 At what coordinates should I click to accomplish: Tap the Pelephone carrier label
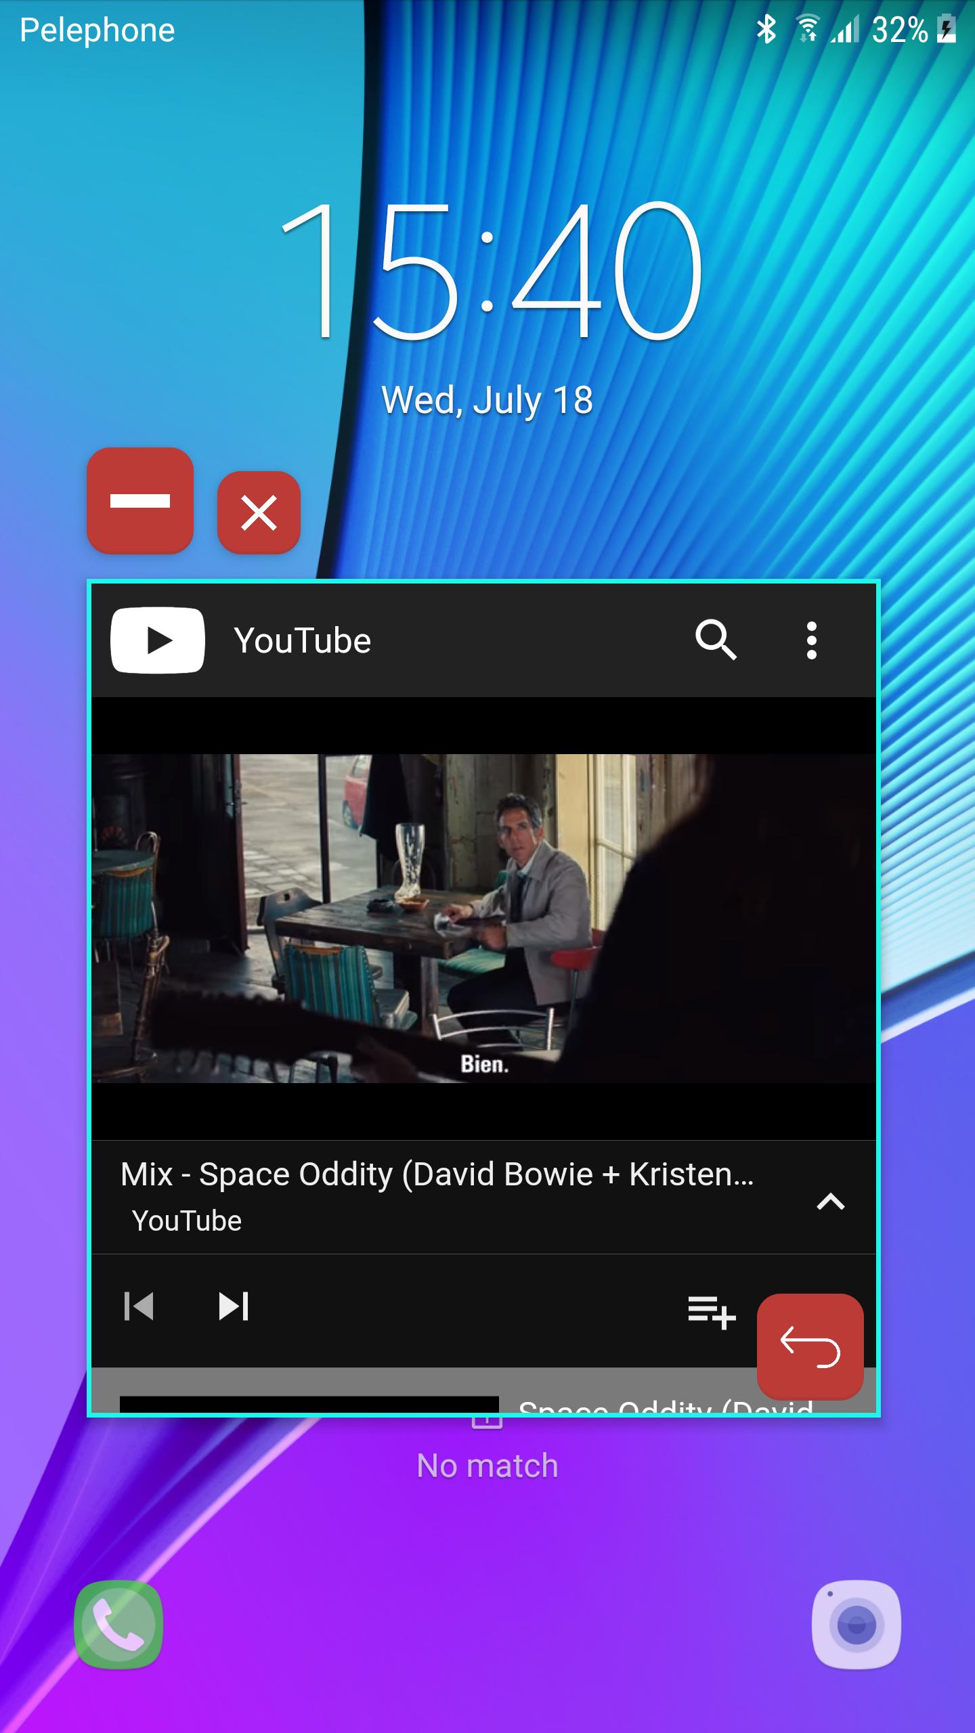point(97,31)
